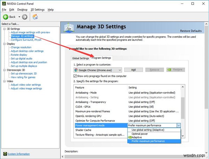209x159 pixels.
Task: Collapse the Stereoscopic 3D tree node
Action: click(5, 70)
